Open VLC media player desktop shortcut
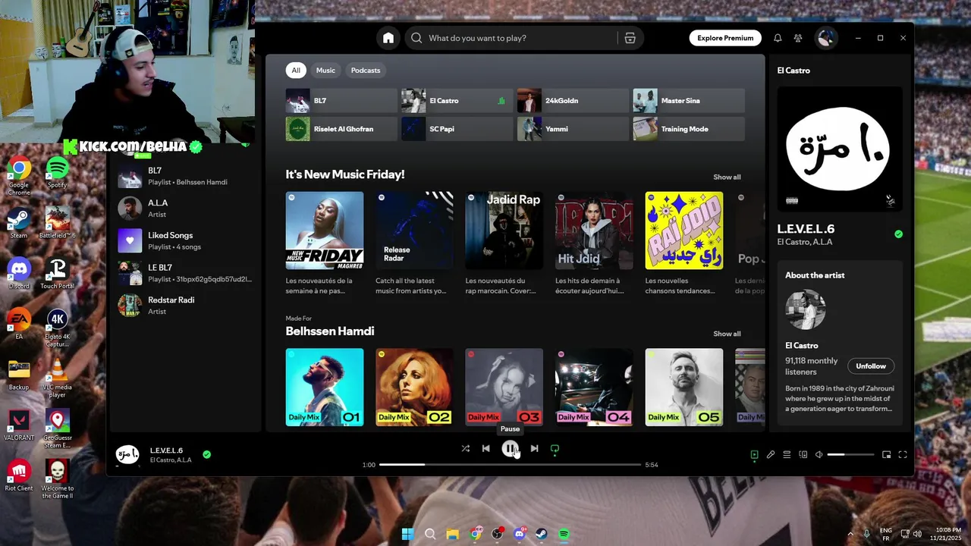 pos(58,378)
